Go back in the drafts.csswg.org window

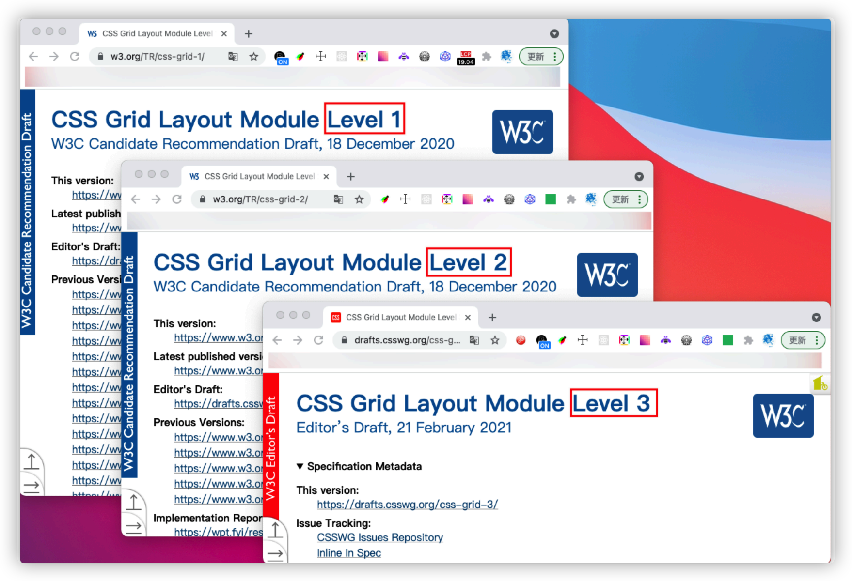(277, 340)
